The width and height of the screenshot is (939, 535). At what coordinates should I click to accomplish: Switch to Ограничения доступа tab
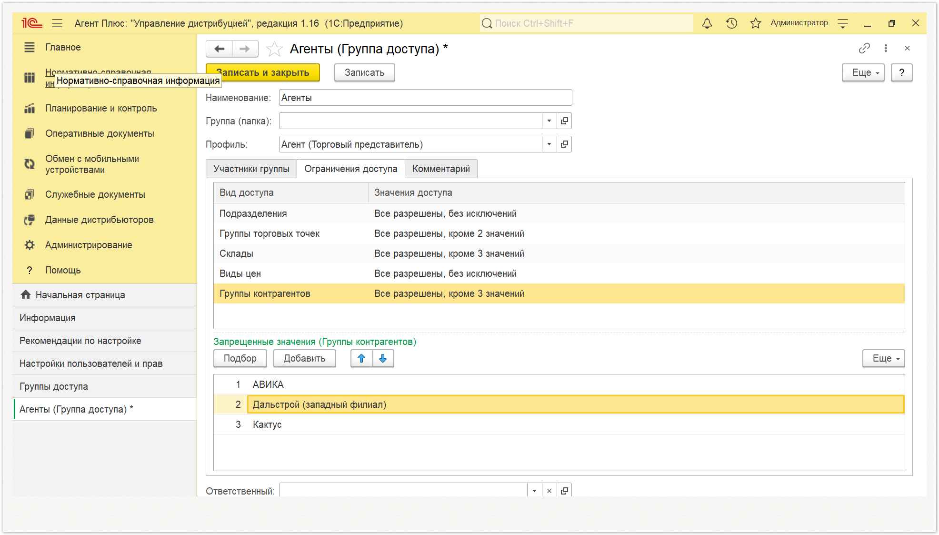351,169
